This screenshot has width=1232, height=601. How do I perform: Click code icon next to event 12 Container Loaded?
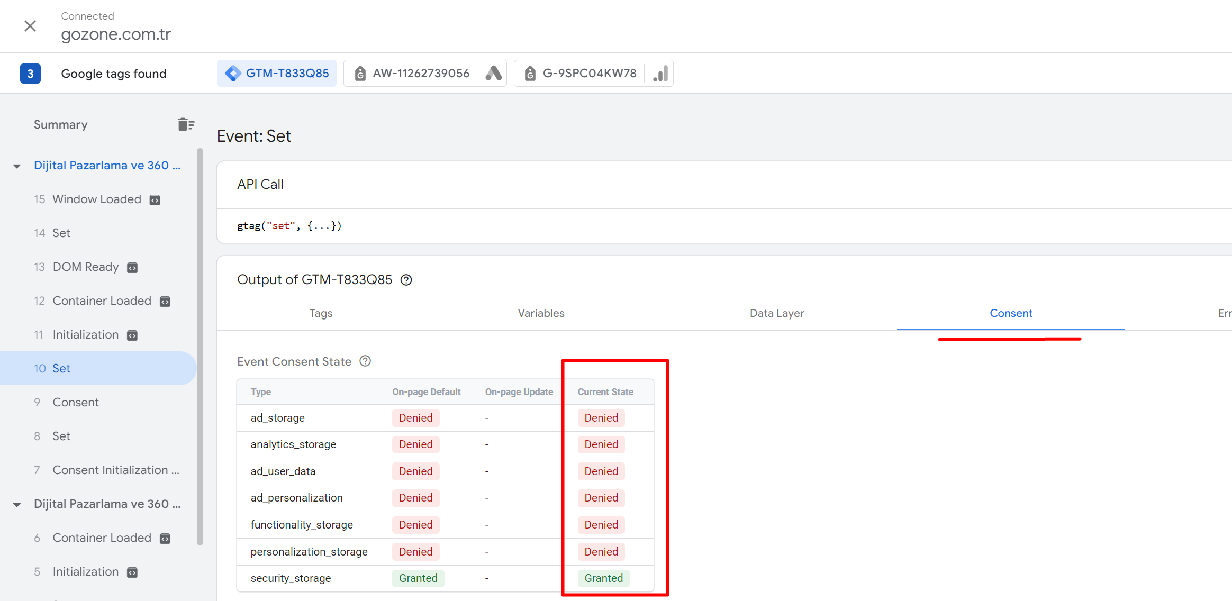(165, 302)
